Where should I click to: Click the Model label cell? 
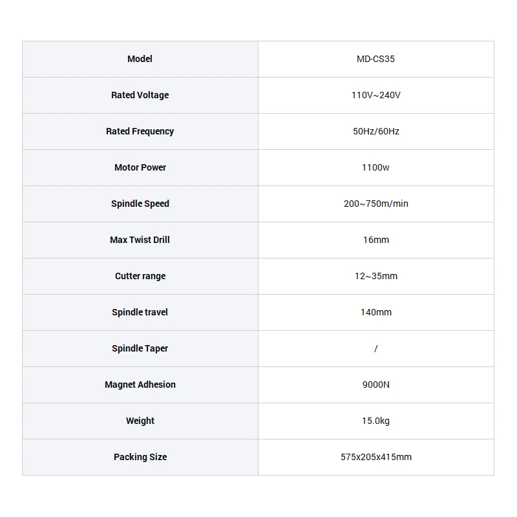(140, 59)
